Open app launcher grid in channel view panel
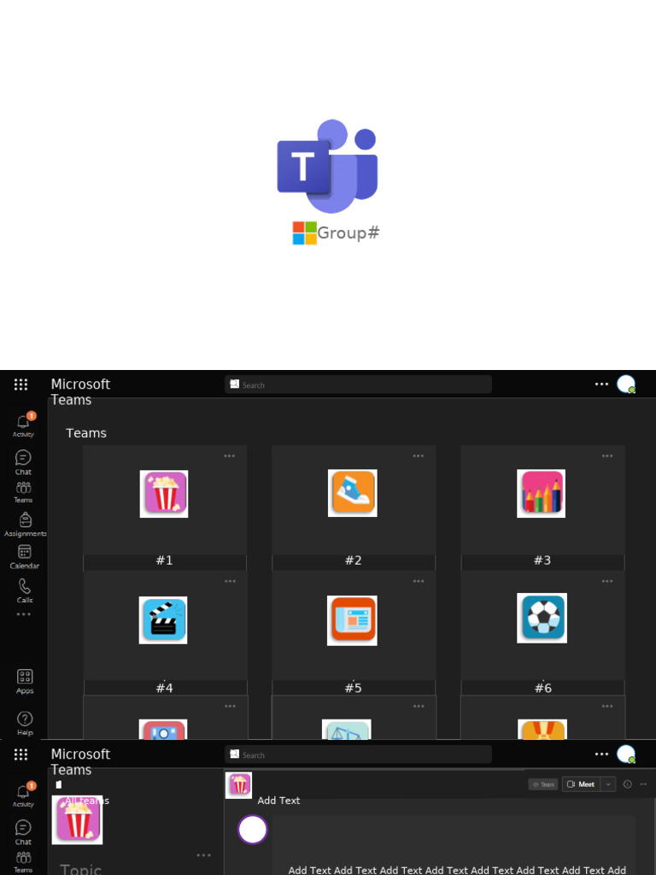656x875 pixels. (20, 755)
